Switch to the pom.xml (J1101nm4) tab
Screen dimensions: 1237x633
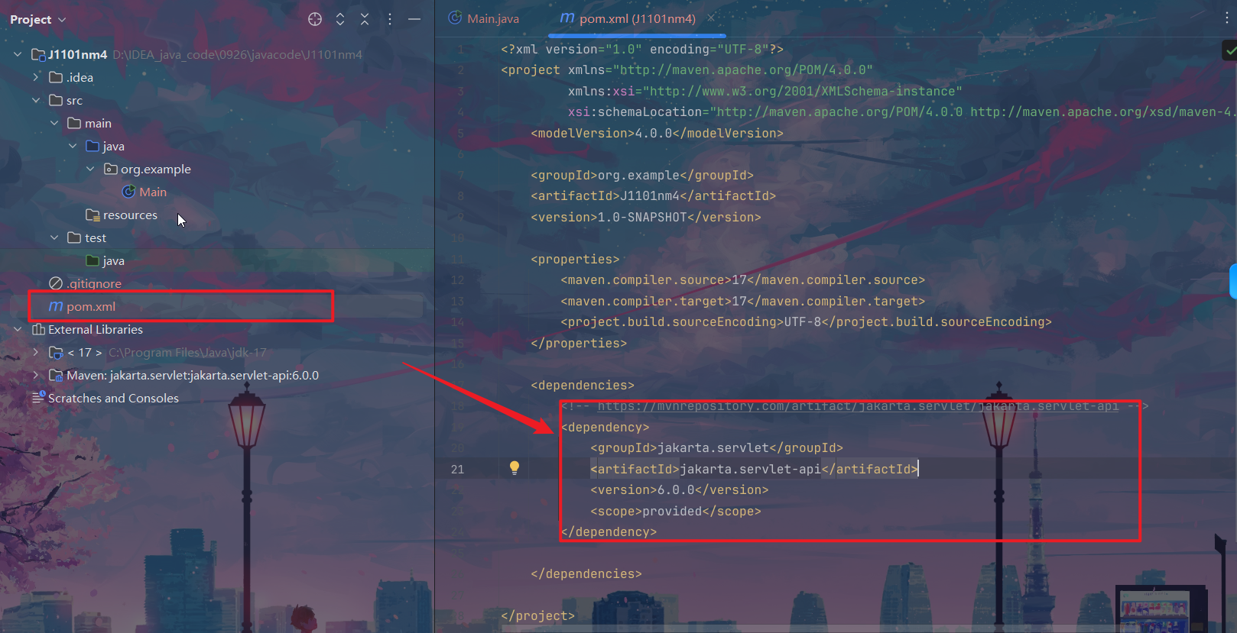(637, 18)
